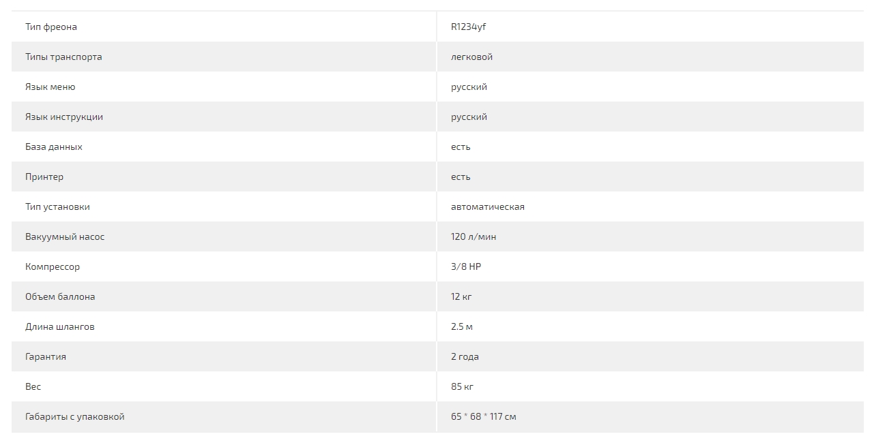
Task: Click the 'Язык меню' label
Action: point(50,87)
